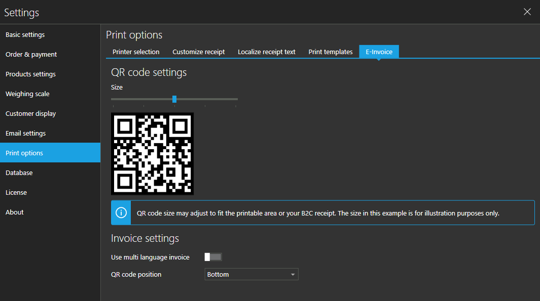Go to Products settings
Image resolution: width=540 pixels, height=301 pixels.
(x=50, y=74)
